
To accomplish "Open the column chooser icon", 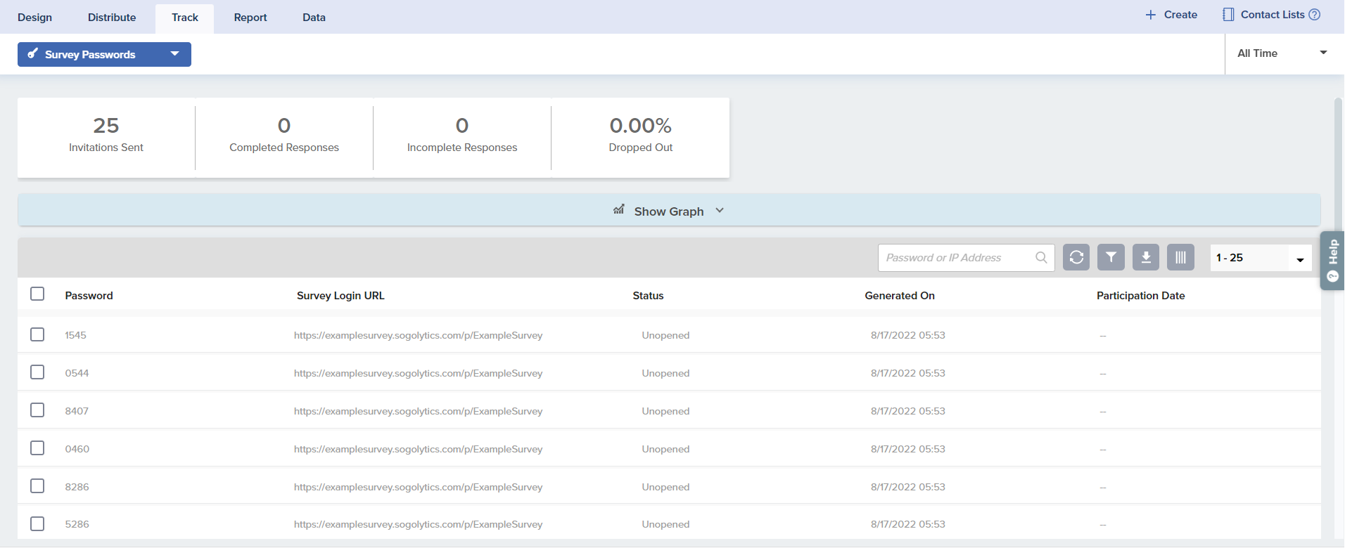I will [x=1180, y=257].
